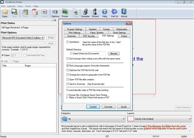Open the Help menu
This screenshot has width=194, height=138.
point(36,6)
